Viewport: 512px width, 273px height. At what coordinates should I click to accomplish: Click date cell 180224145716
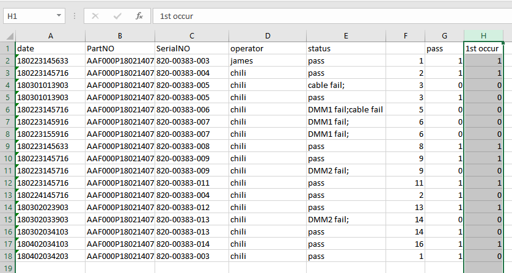[50, 195]
